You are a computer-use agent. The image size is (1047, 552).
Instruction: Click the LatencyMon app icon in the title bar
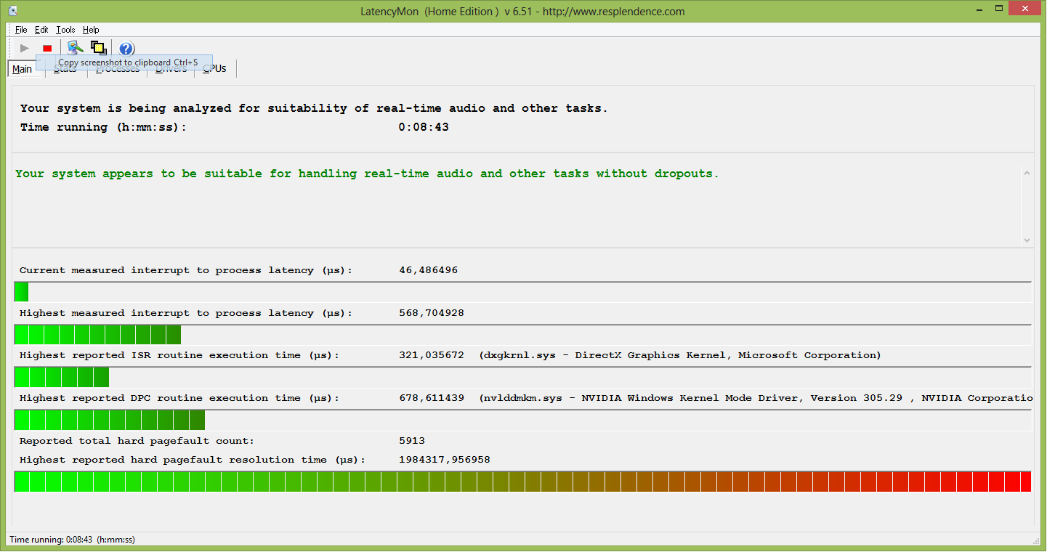click(x=13, y=11)
